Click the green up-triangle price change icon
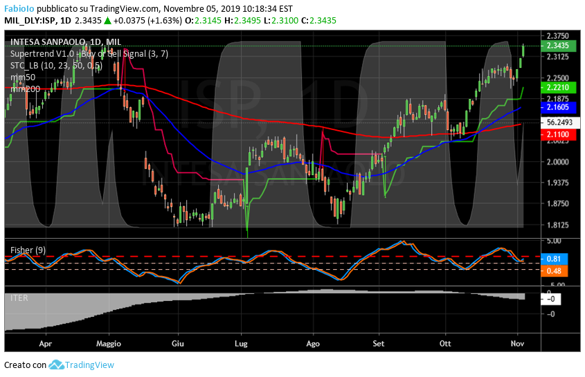Viewport: 585px width, 377px height. (108, 21)
